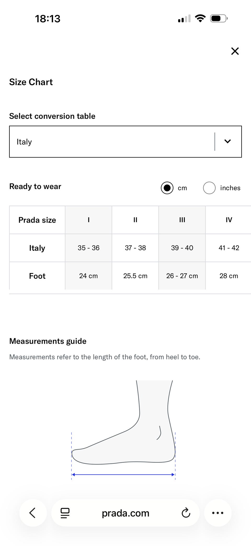This screenshot has width=251, height=546.
Task: Select the cm unit radio button
Action: [x=167, y=188]
